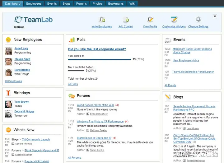Image resolution: width=224 pixels, height=163 pixels.
Task: Open TM Community Launch in What's New
Action: tap(36, 139)
